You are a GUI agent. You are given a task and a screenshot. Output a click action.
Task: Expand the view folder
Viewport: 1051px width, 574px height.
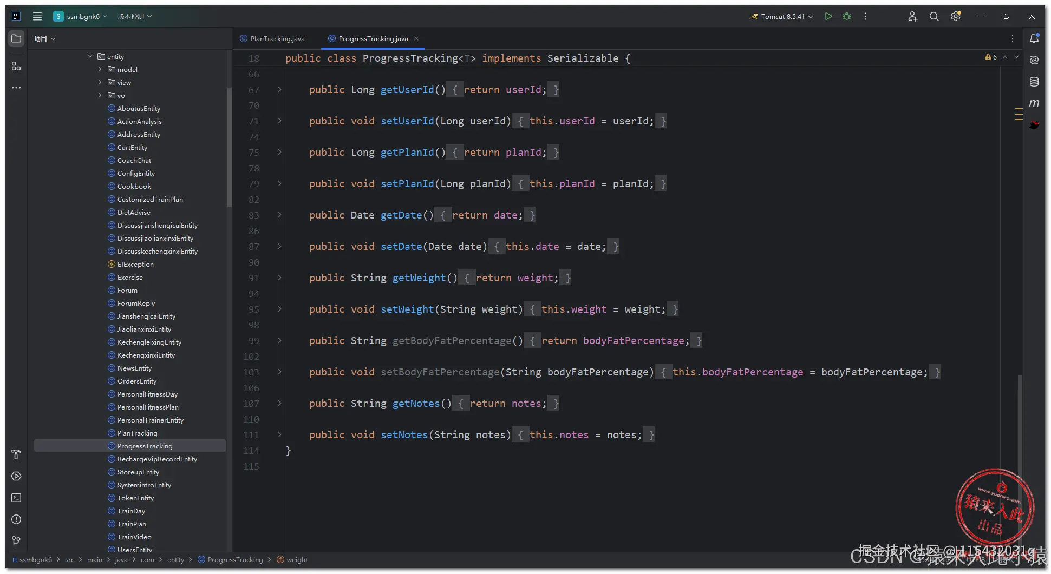(100, 82)
